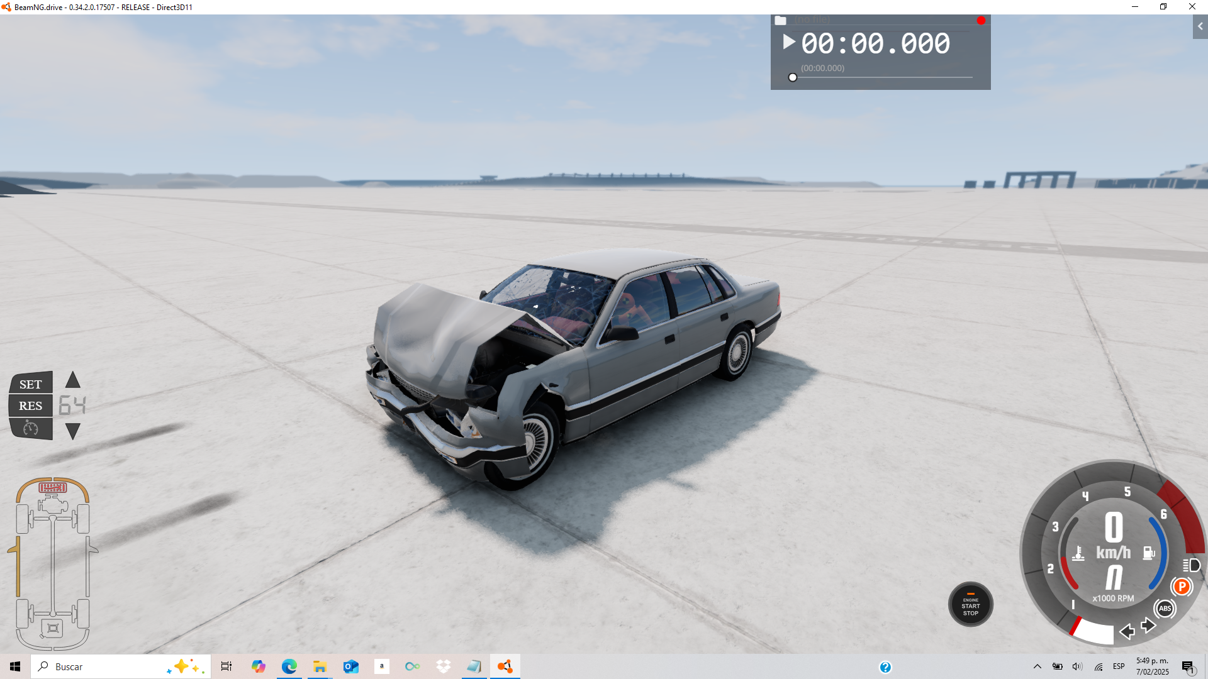Click the battery tray icon
This screenshot has width=1208, height=679.
pyautogui.click(x=1058, y=666)
